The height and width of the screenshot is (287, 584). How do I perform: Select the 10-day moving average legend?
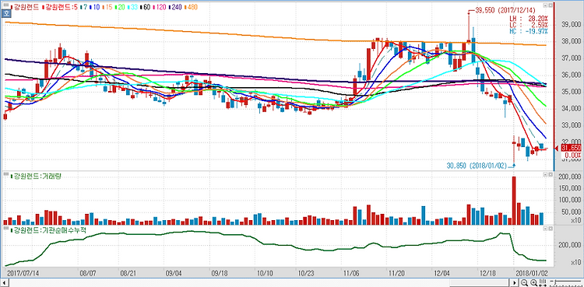coord(95,7)
